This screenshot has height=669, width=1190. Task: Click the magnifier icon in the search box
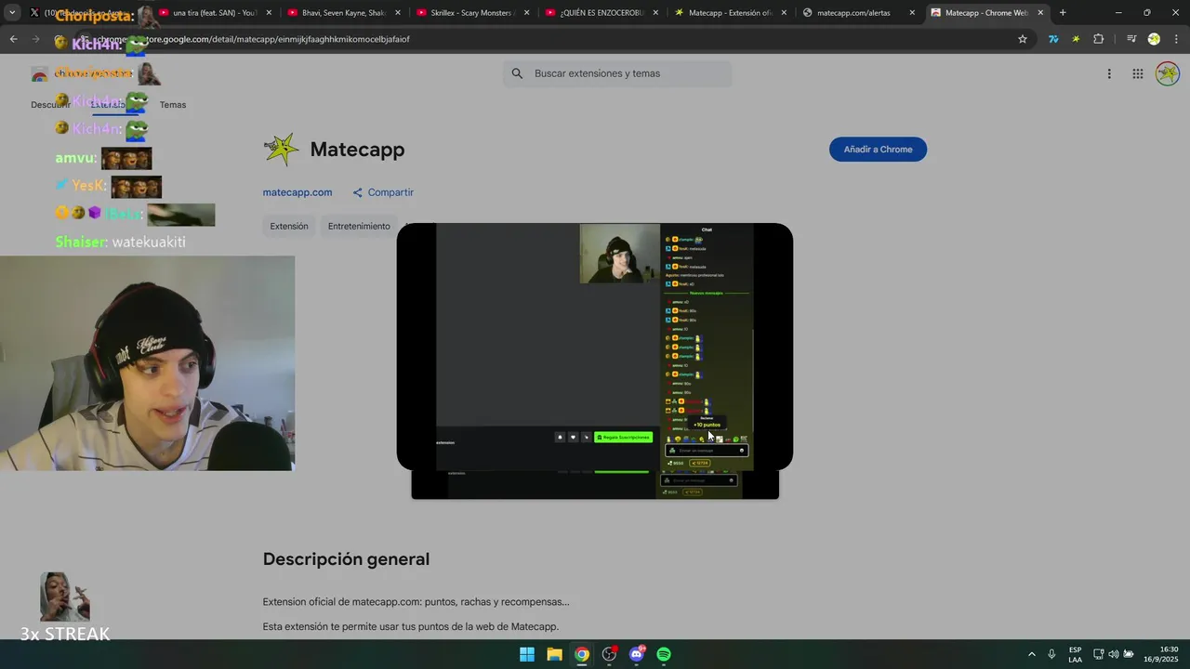tap(518, 73)
